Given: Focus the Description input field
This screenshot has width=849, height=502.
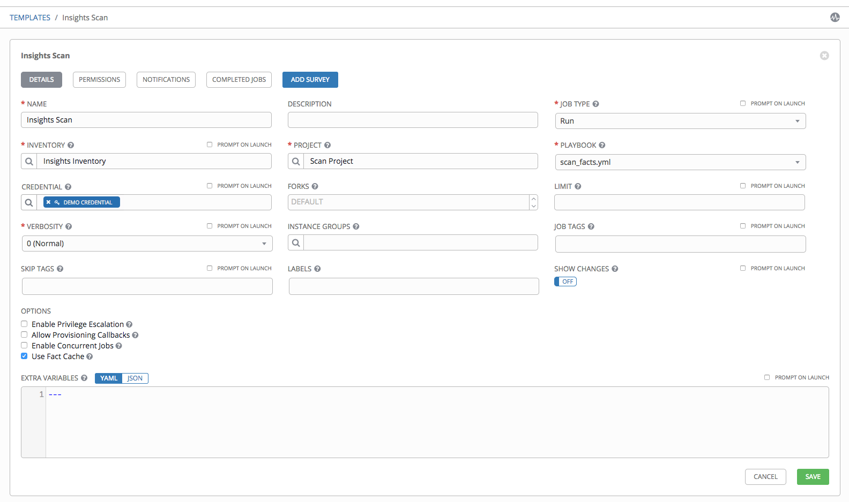Looking at the screenshot, I should 413,120.
